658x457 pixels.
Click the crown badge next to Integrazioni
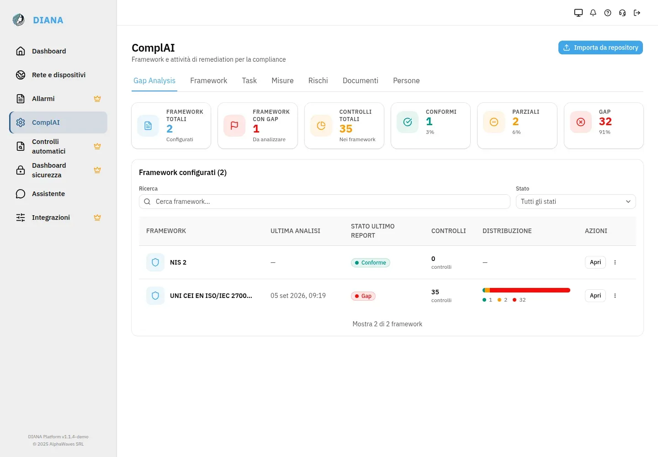point(97,218)
